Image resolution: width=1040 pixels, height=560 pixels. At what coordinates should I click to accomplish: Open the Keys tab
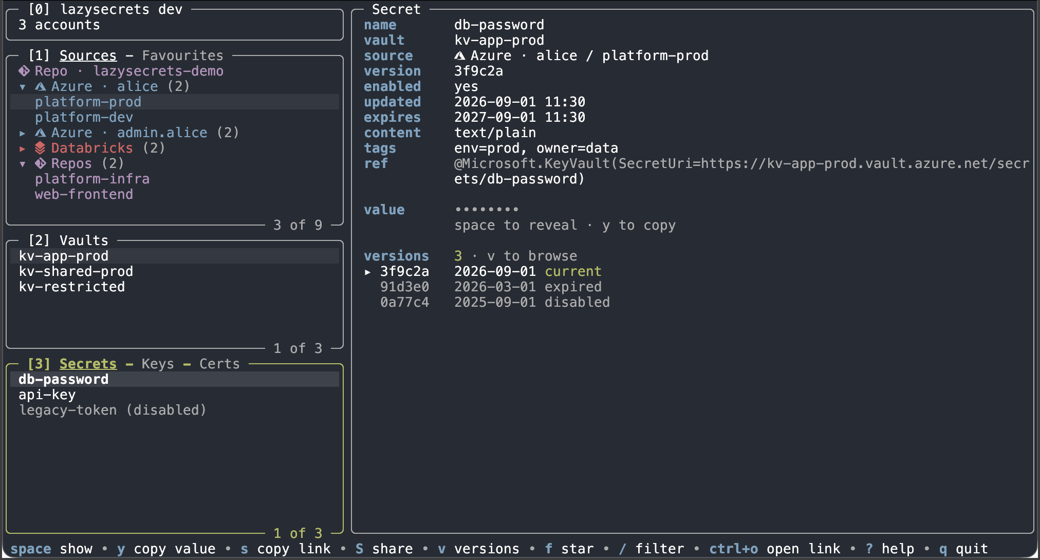click(x=158, y=364)
